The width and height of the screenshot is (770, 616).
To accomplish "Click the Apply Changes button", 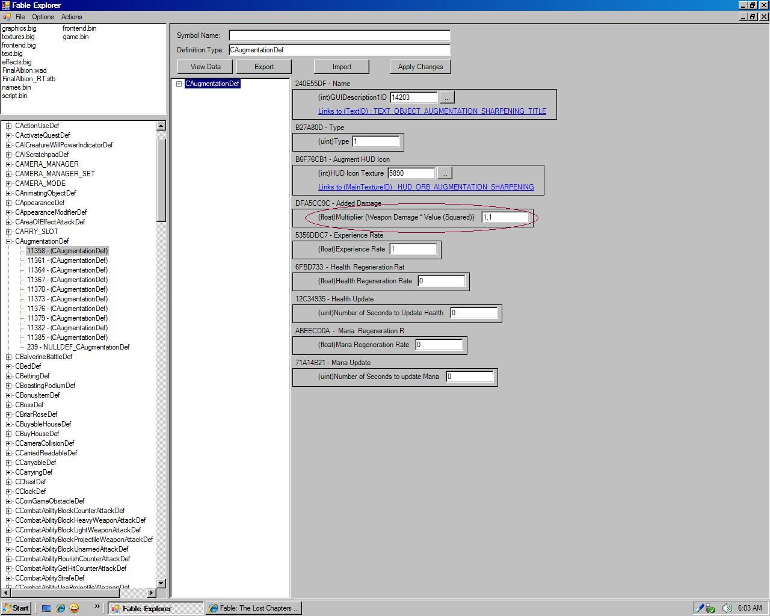I will (420, 67).
